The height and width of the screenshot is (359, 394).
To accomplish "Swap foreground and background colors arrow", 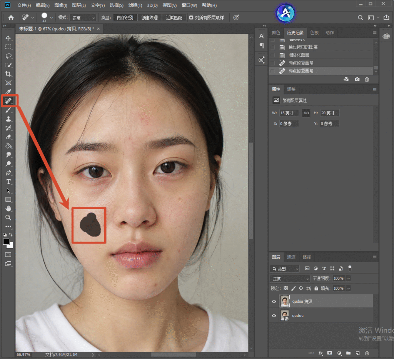I will coord(11,235).
